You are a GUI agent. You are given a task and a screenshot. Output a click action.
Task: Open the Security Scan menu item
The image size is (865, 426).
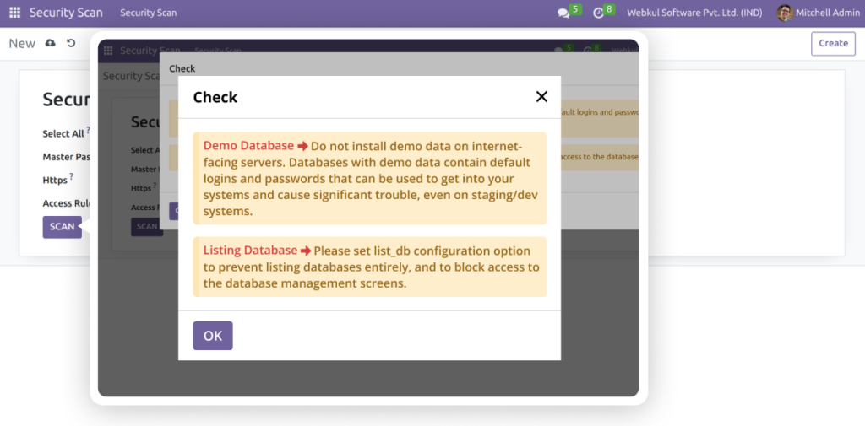pos(149,13)
